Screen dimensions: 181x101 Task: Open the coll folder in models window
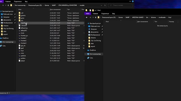[x=22, y=13]
